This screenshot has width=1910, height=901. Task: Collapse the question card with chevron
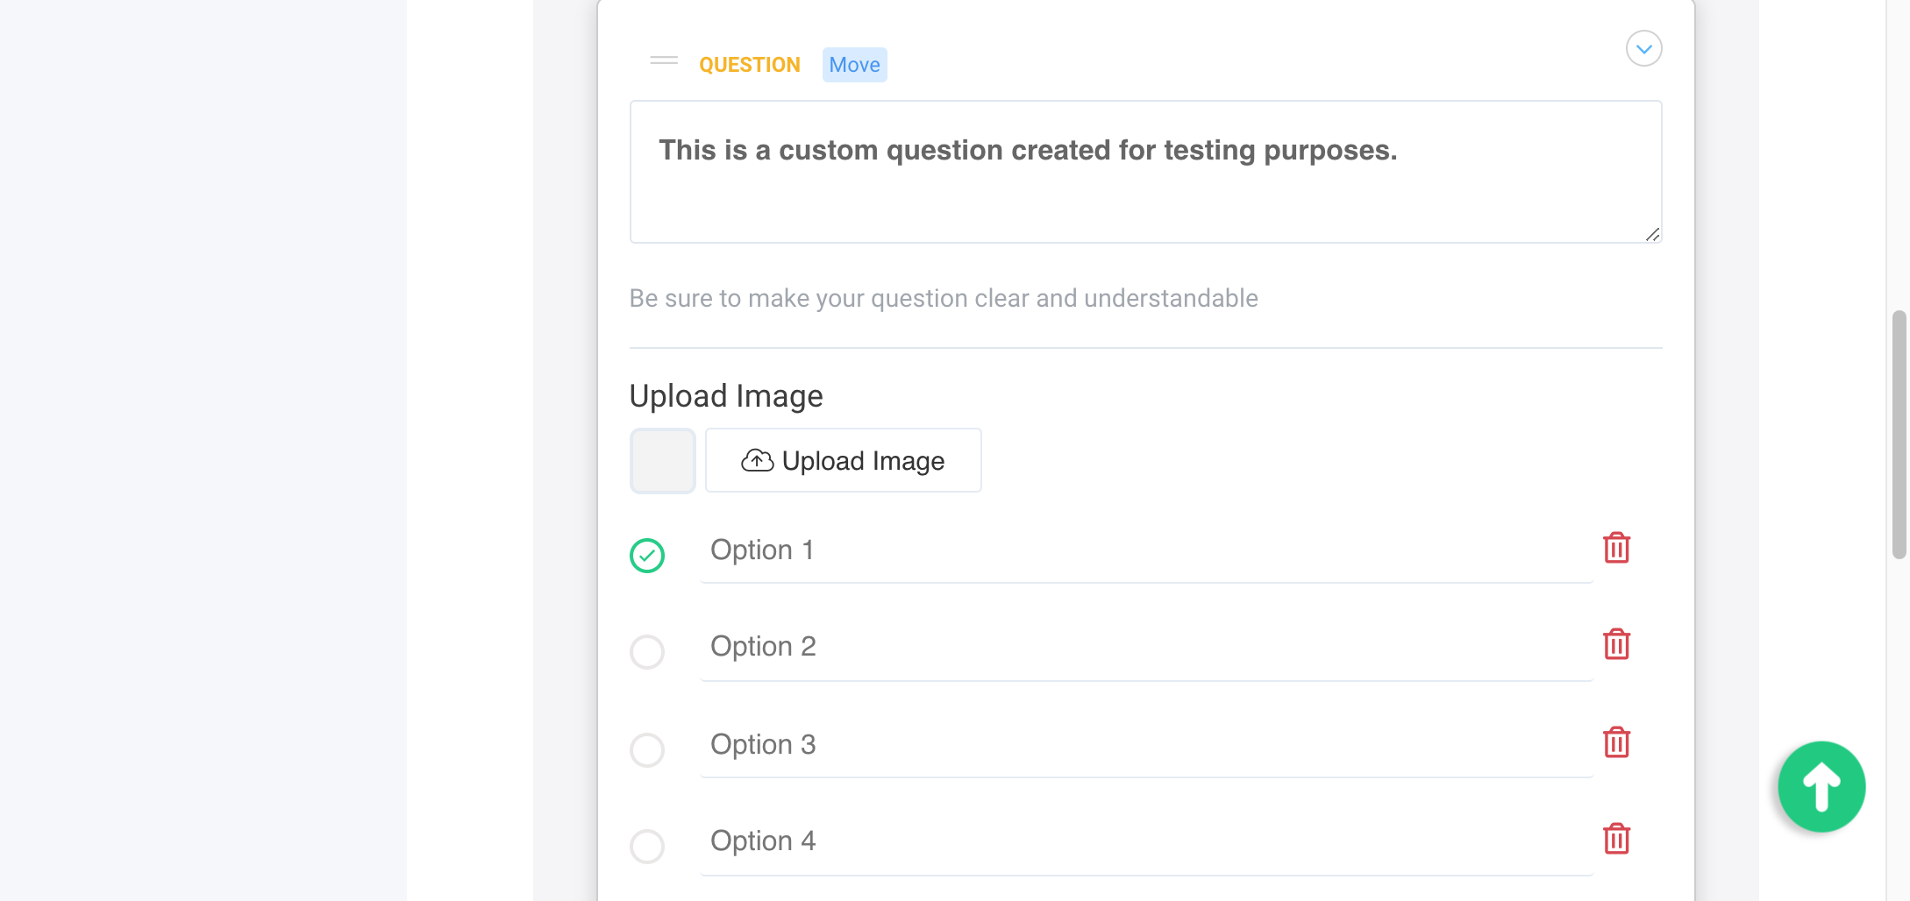(x=1643, y=49)
